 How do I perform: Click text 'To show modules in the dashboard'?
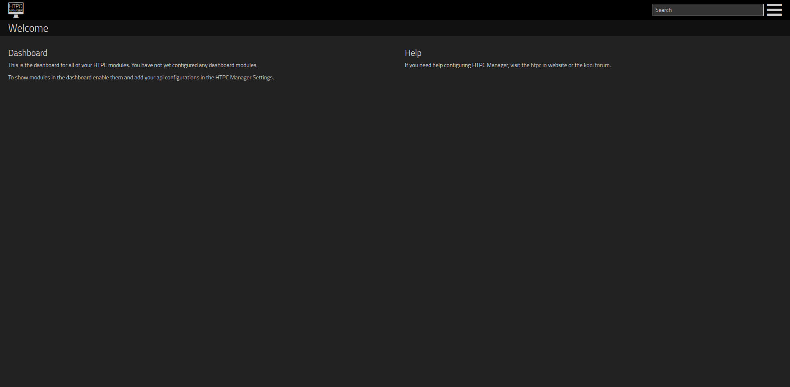pos(50,77)
